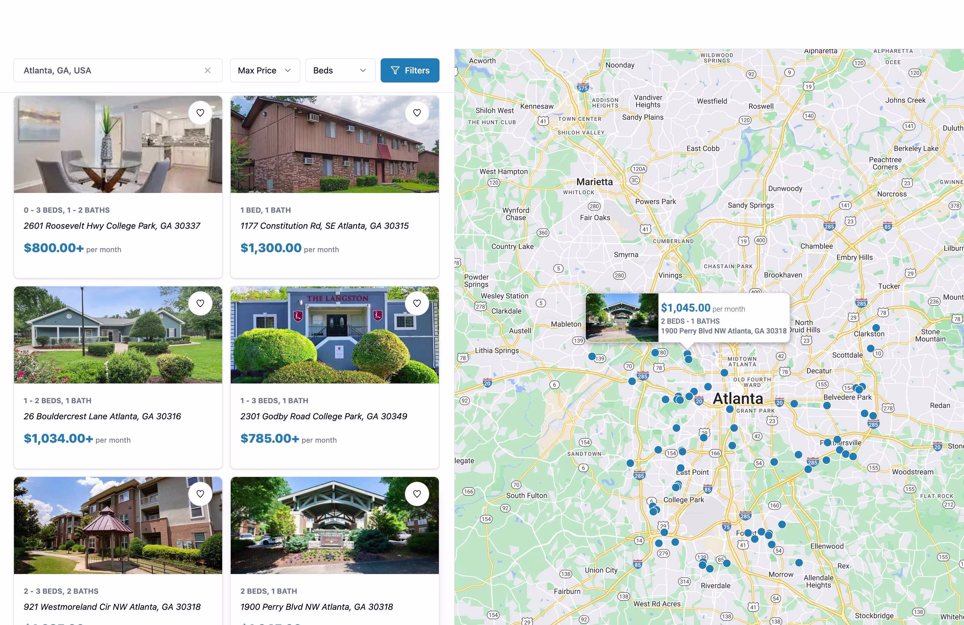Favorite the 2601 Roosevelt Hwy listing heart
964x625 pixels.
(200, 113)
